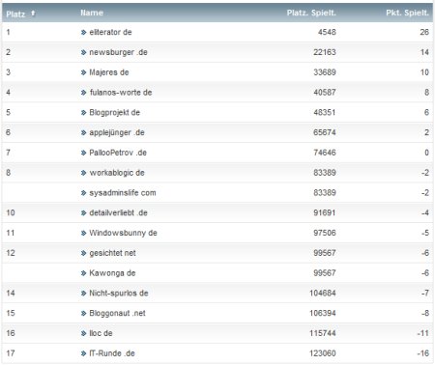Viewport: 435px width, 365px height.
Task: Select rank number 17 in the Platz column
Action: click(x=11, y=353)
